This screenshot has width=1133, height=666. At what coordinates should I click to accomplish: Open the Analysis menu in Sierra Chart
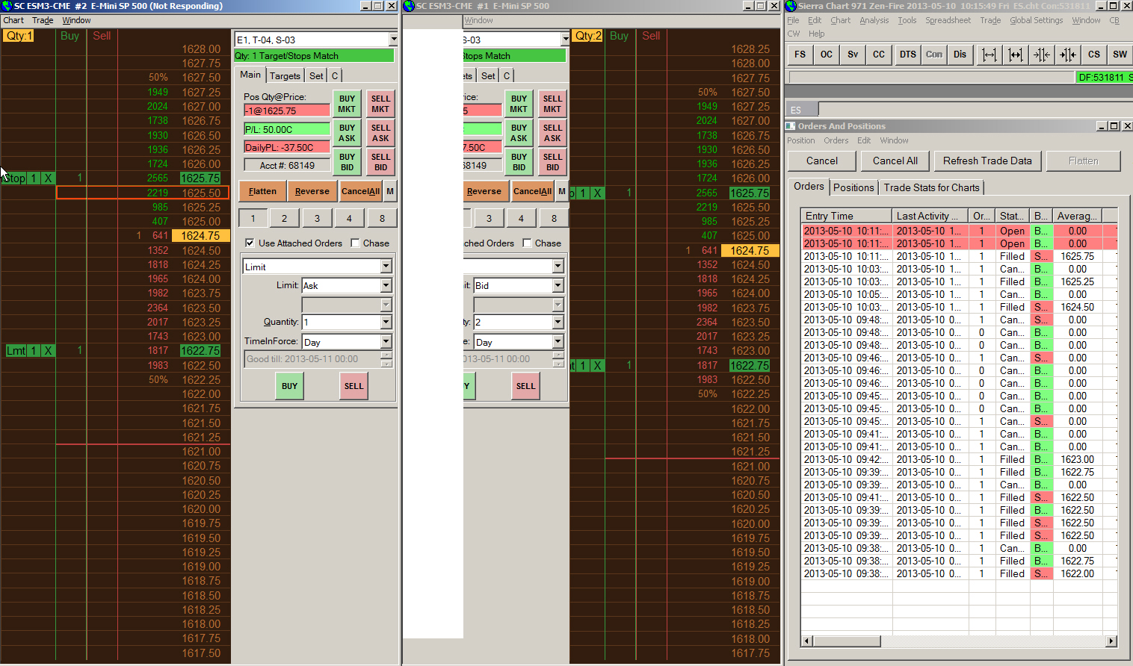(874, 21)
